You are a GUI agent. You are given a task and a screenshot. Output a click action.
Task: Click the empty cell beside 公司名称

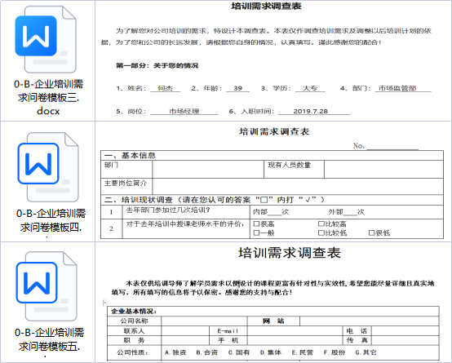[205, 321]
